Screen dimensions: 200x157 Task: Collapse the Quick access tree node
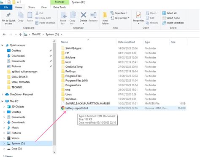[x=3, y=45]
